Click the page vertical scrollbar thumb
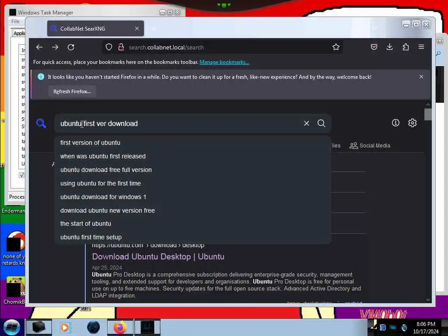448x336 pixels. click(x=428, y=115)
